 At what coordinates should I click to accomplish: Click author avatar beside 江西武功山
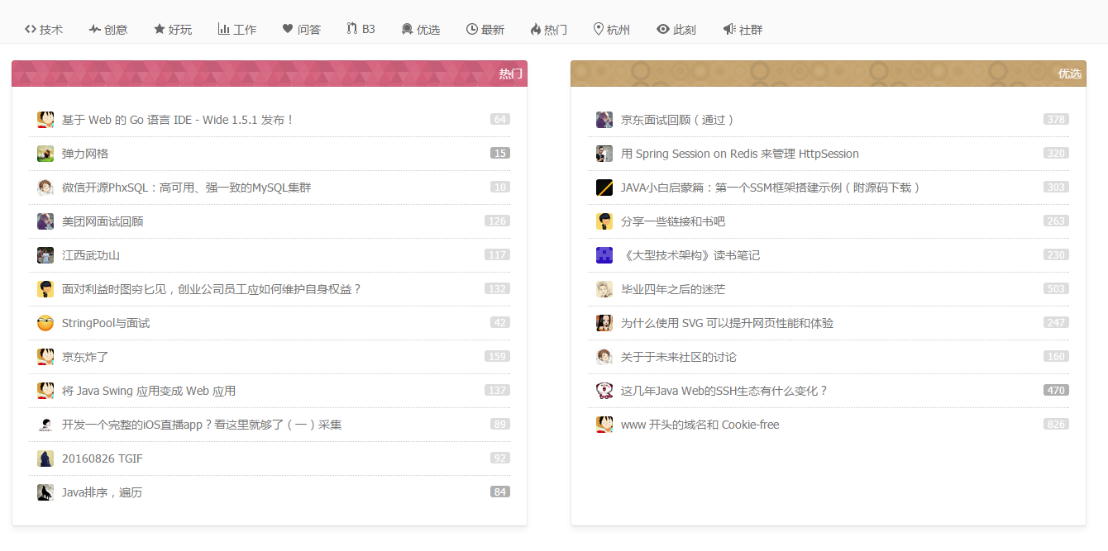pyautogui.click(x=45, y=255)
